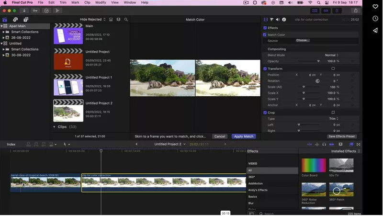
Task: Open the Transitions browser bowtie icon
Action: pyautogui.click(x=358, y=145)
